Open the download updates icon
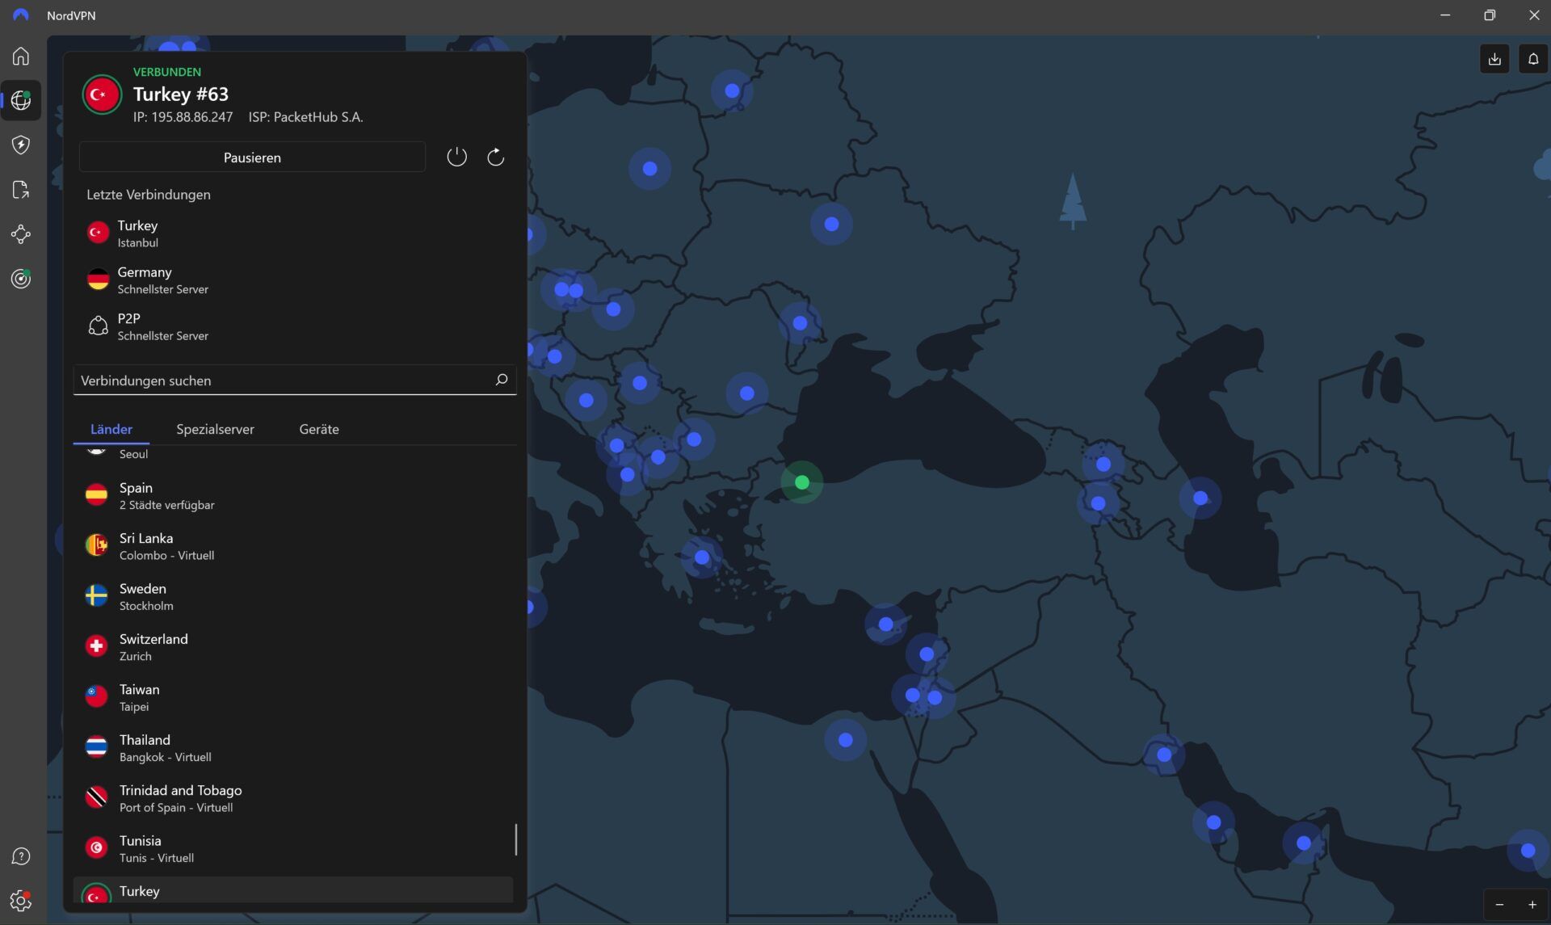The image size is (1551, 925). click(x=1494, y=59)
